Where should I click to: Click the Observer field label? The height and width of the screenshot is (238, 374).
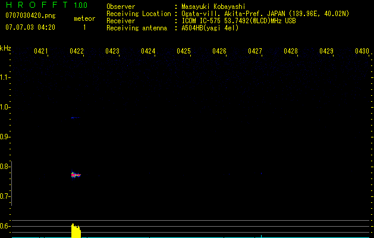click(x=121, y=7)
